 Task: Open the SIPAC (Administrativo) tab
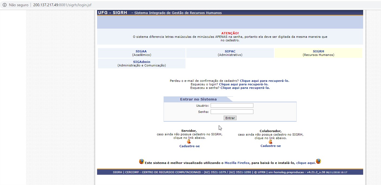[230, 53]
